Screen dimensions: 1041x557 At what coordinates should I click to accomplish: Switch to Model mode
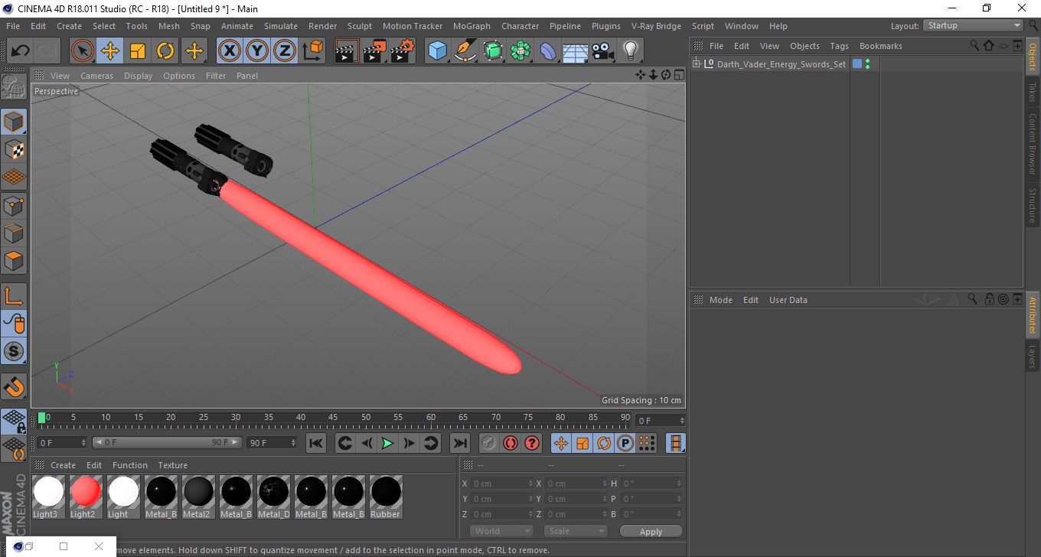tap(14, 122)
